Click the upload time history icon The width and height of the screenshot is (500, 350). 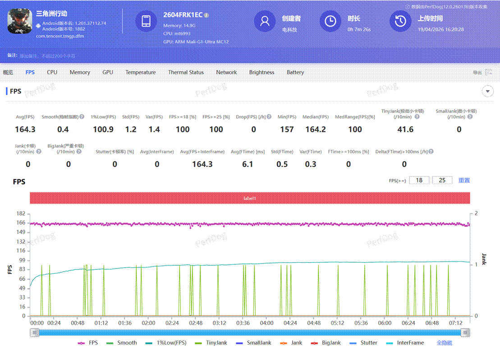[400, 21]
